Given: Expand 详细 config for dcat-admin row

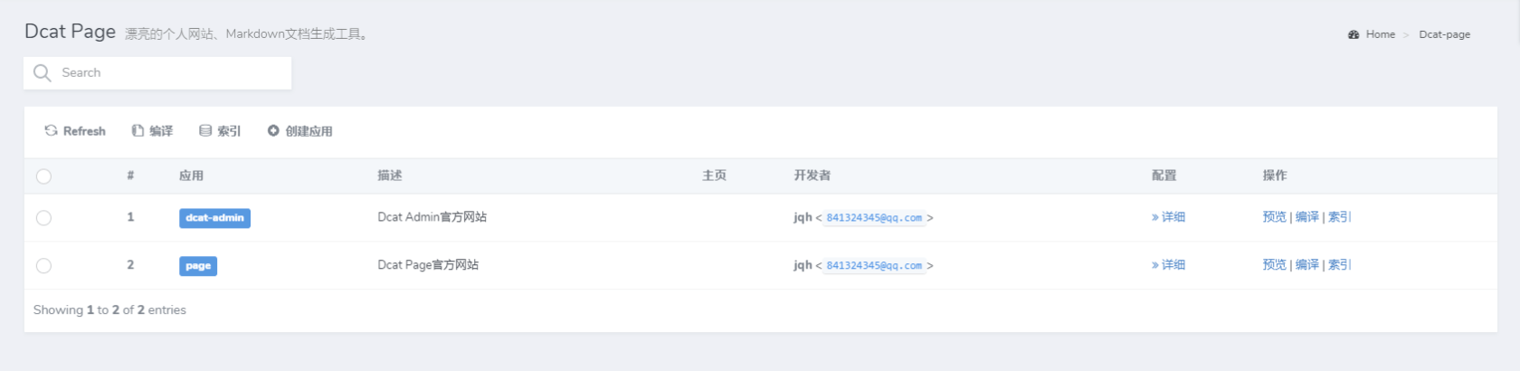Looking at the screenshot, I should (x=1168, y=217).
